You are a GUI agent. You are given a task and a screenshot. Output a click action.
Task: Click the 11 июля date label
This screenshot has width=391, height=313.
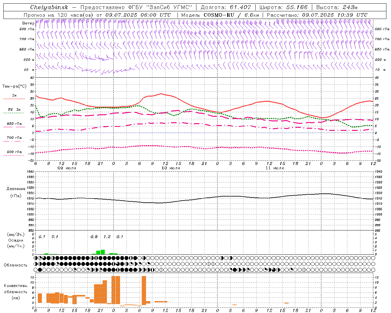pyautogui.click(x=275, y=168)
